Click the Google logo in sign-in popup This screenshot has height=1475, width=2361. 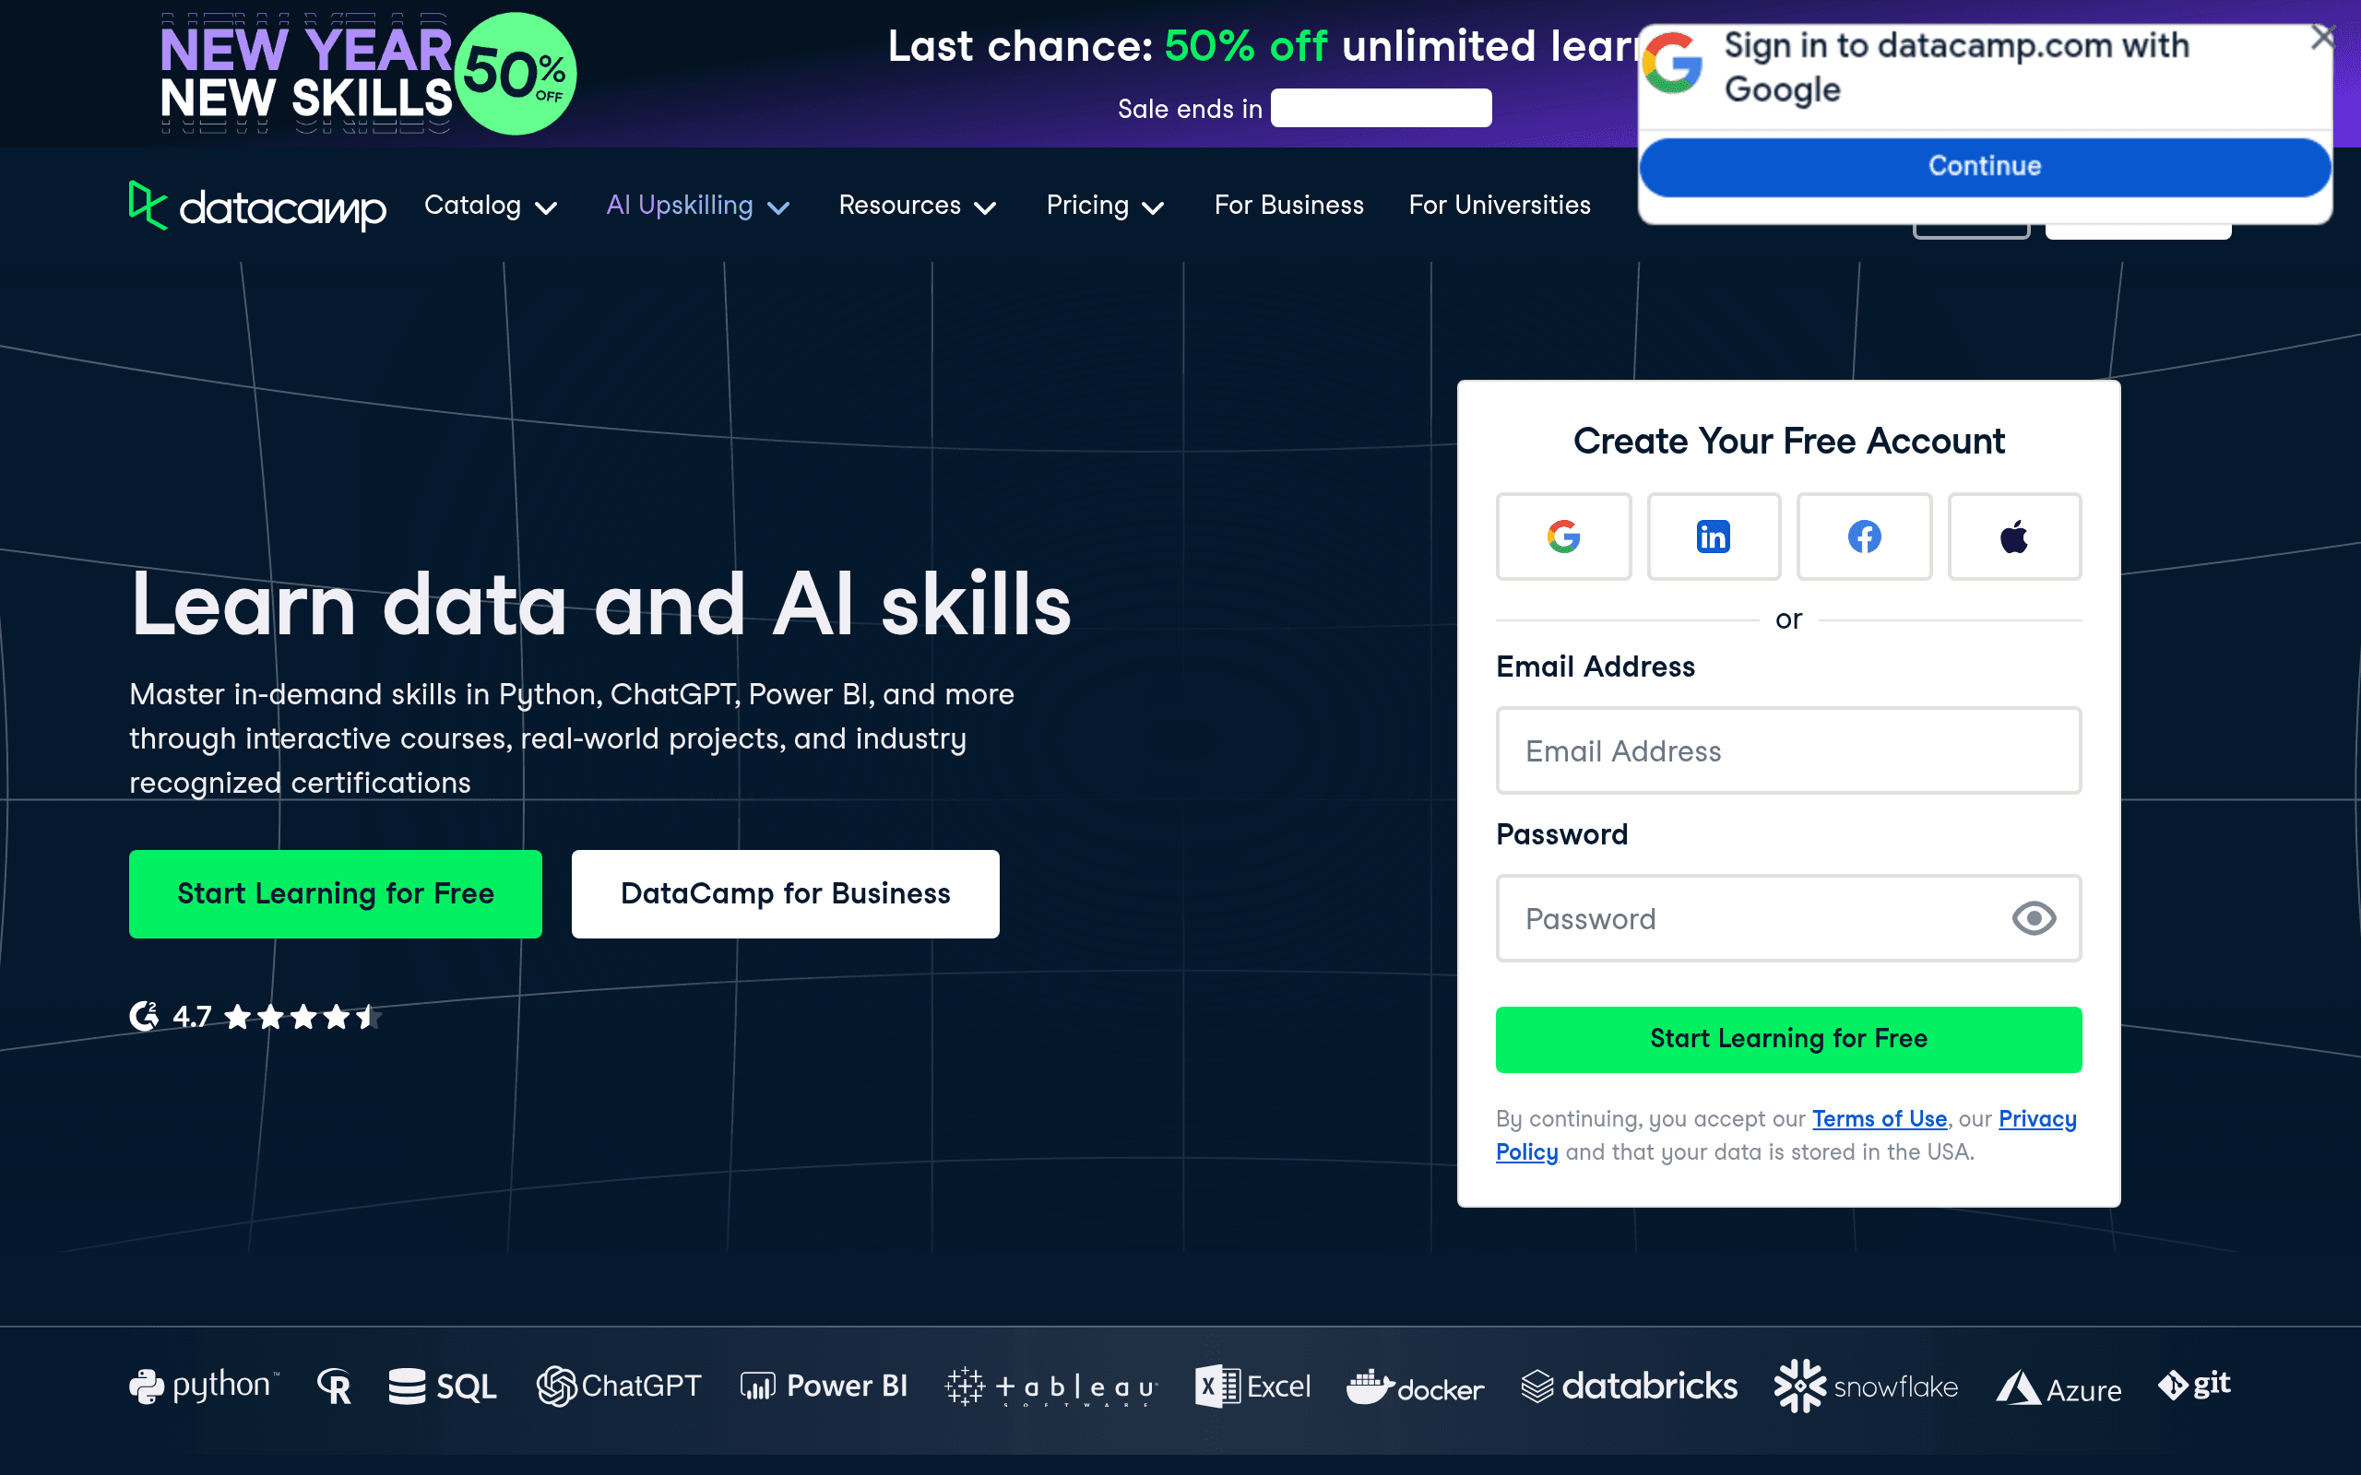click(x=1672, y=64)
